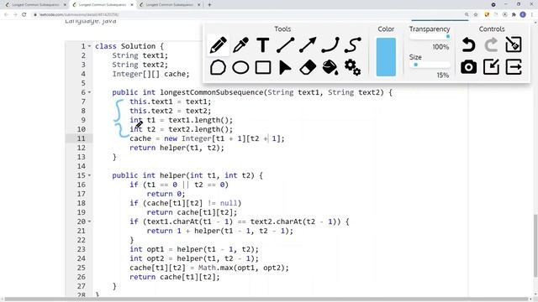Select the Ellipse shape tool
The height and width of the screenshot is (302, 538).
point(240,67)
